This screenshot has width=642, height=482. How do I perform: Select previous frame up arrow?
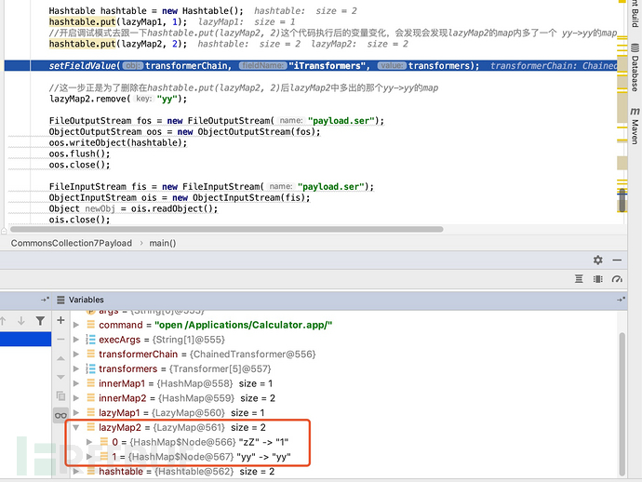point(4,321)
